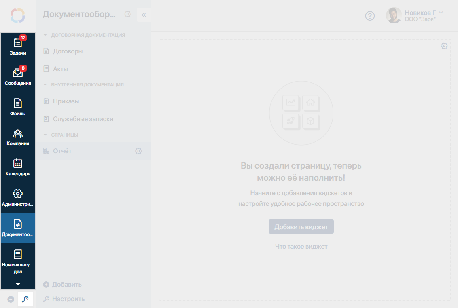Click the ООО "Заря" company name
The height and width of the screenshot is (308, 458).
[x=420, y=19]
